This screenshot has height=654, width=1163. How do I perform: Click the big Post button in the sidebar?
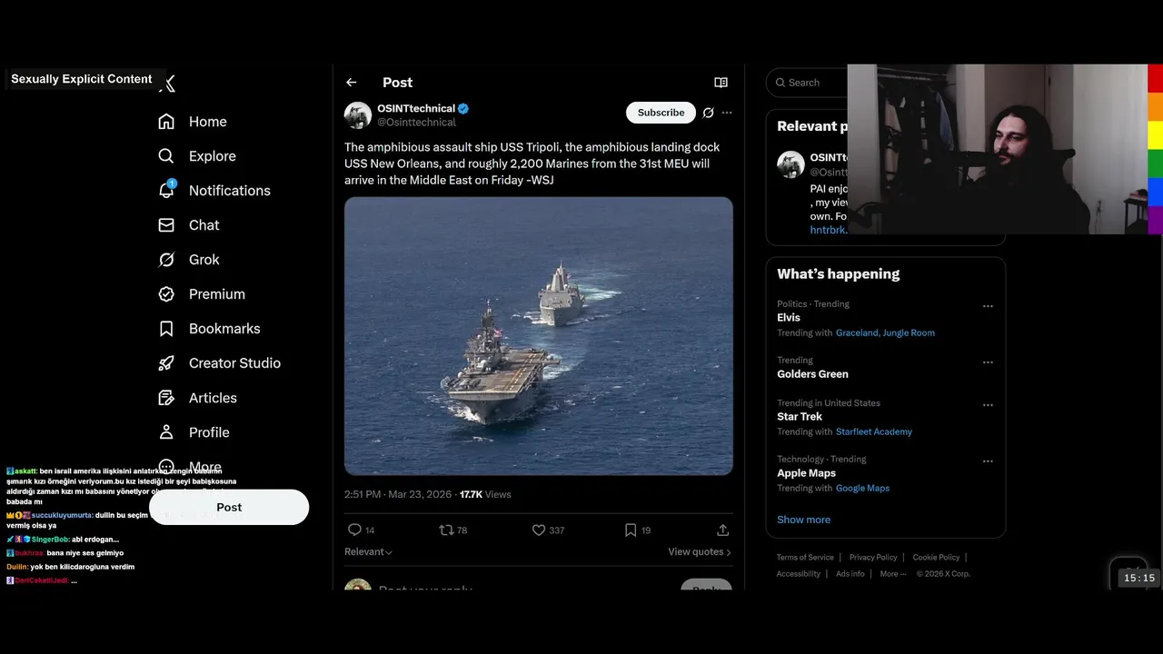pos(229,507)
